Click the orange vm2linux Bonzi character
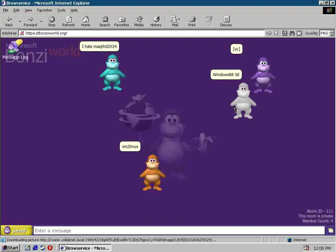Screen dimensions: 336x252 152,173
